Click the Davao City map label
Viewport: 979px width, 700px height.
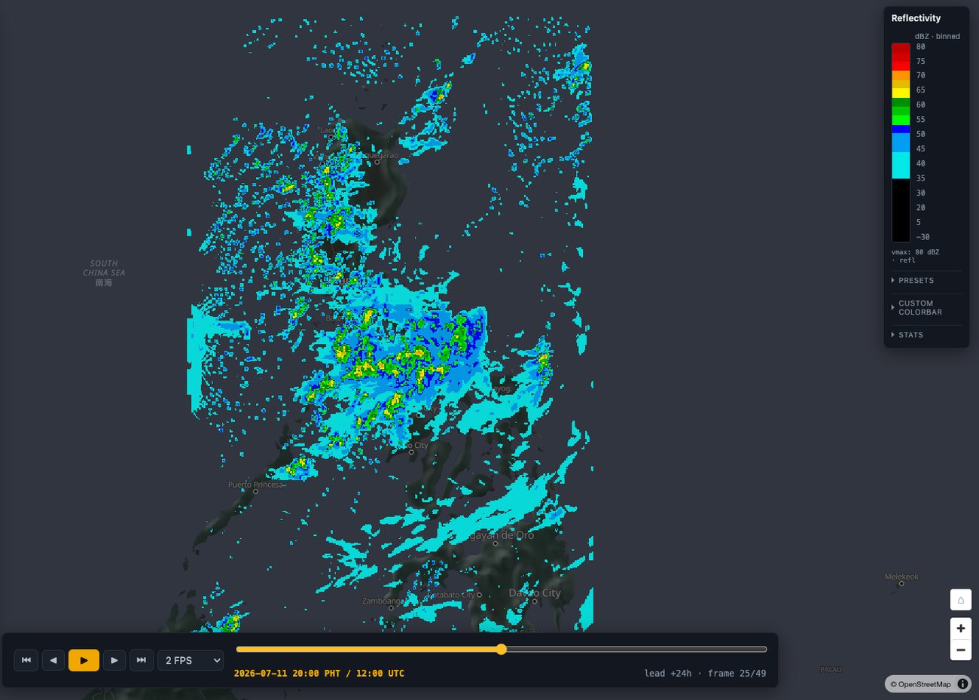tap(535, 593)
